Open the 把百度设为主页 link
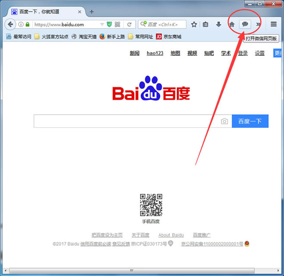The width and height of the screenshot is (284, 276). [x=107, y=235]
